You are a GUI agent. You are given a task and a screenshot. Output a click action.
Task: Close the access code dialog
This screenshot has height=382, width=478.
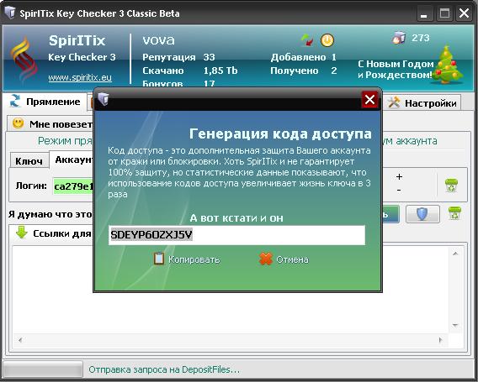click(369, 99)
